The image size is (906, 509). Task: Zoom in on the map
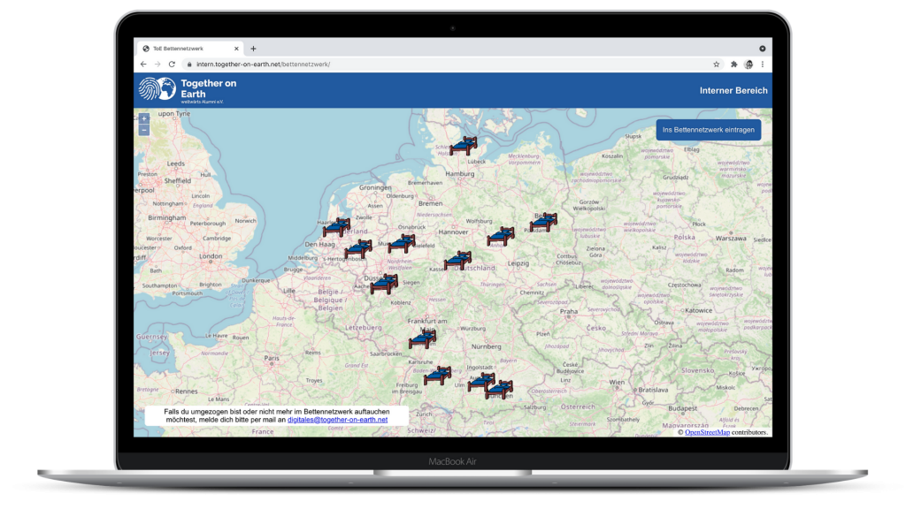pyautogui.click(x=144, y=118)
